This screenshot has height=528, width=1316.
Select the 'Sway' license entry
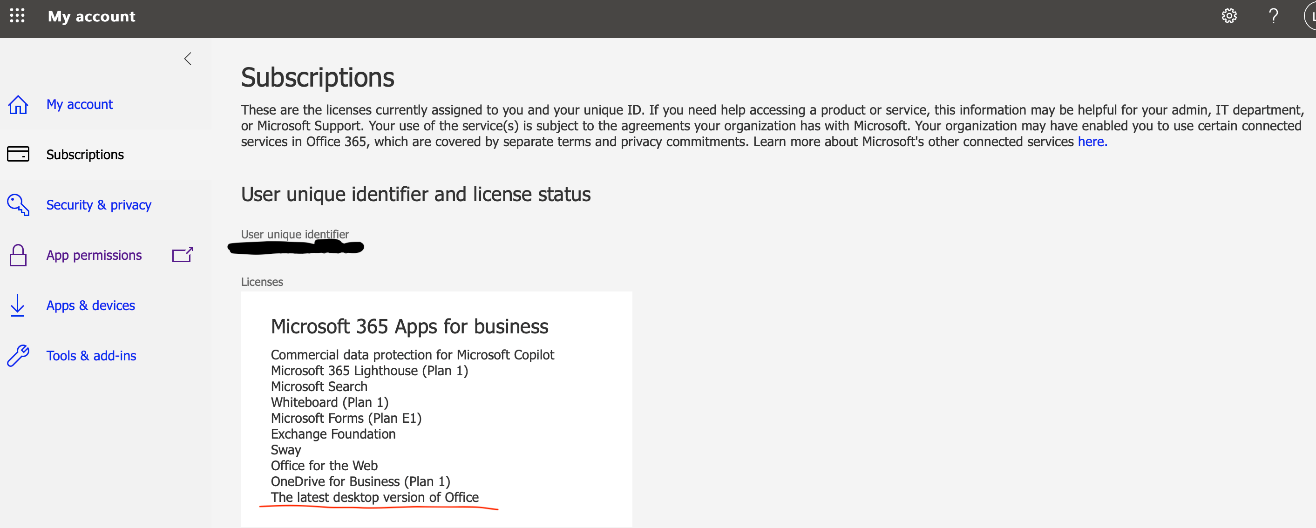[285, 450]
